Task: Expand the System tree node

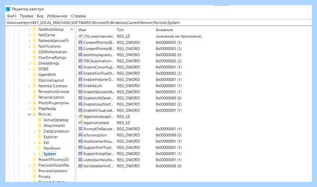Action: 35,154
